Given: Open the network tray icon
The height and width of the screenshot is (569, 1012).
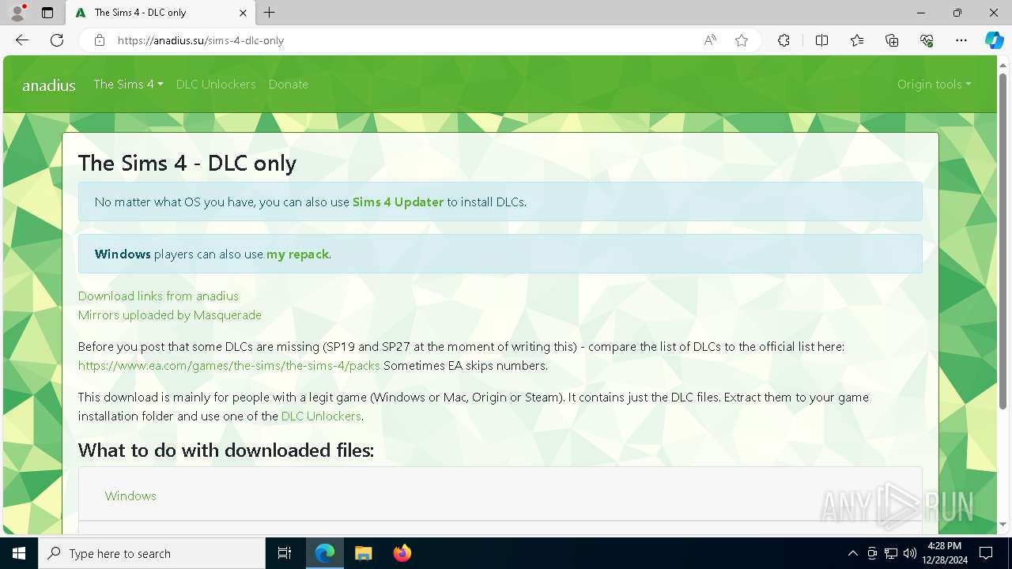Looking at the screenshot, I should pyautogui.click(x=891, y=553).
